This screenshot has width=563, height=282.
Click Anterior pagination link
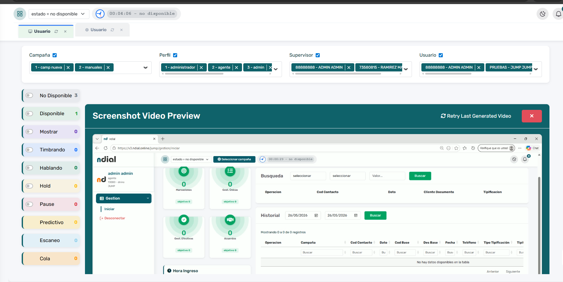click(x=493, y=272)
